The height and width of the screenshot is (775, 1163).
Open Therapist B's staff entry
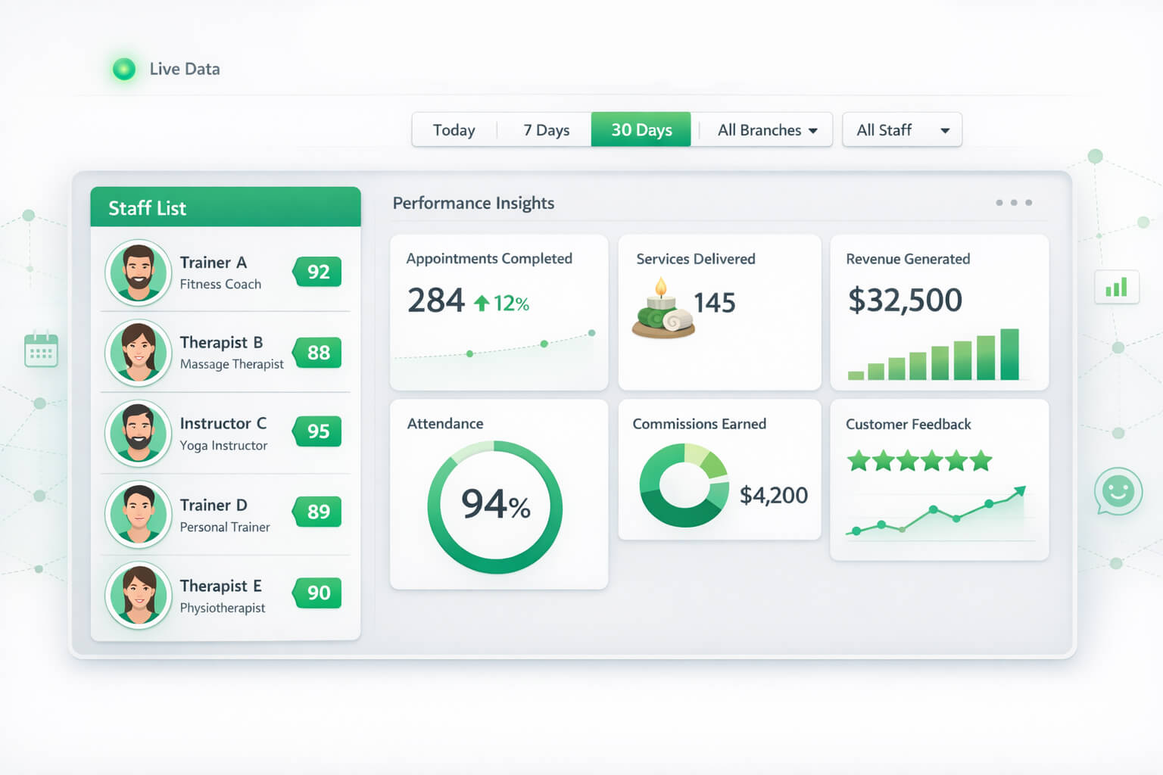click(x=226, y=353)
